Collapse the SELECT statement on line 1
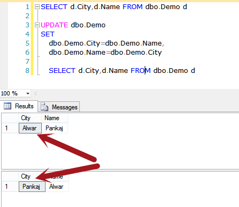This screenshot has width=239, height=207. point(37,7)
